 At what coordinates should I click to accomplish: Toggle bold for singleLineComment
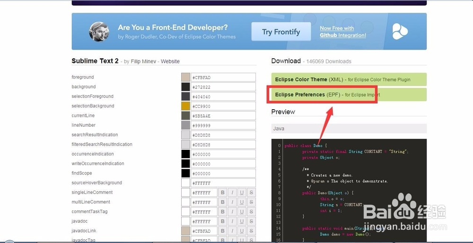point(223,192)
